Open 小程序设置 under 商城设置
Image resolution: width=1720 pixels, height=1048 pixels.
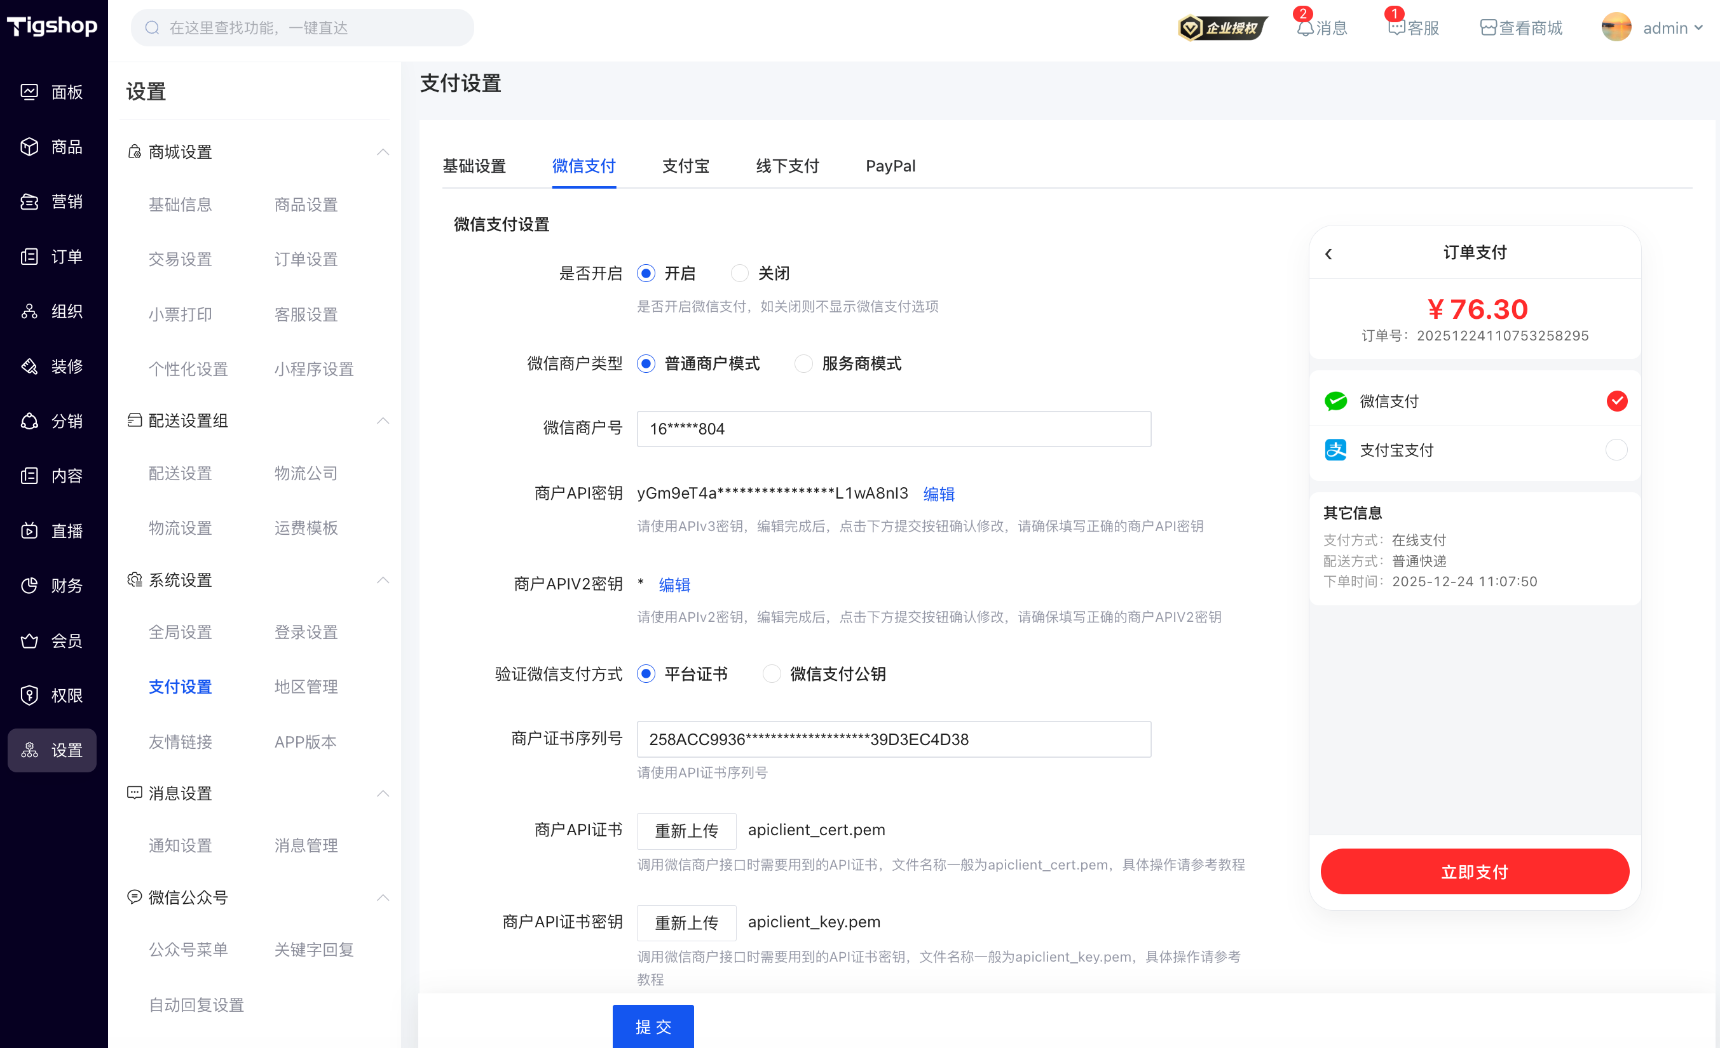tap(314, 369)
